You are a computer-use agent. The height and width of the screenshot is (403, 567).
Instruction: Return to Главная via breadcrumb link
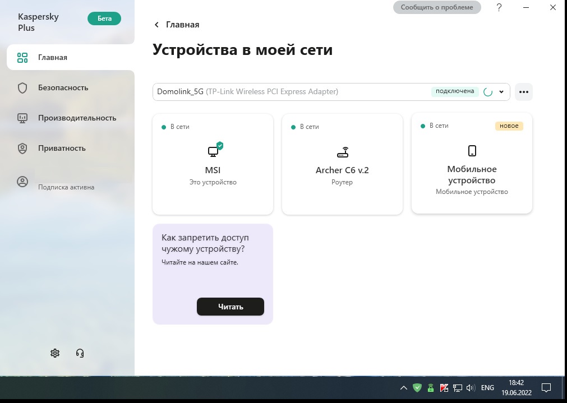[183, 25]
